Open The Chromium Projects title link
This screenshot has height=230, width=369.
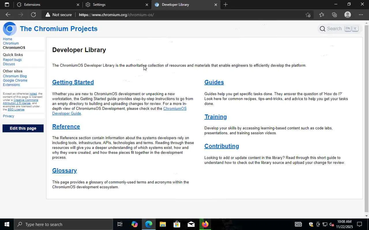(x=59, y=29)
